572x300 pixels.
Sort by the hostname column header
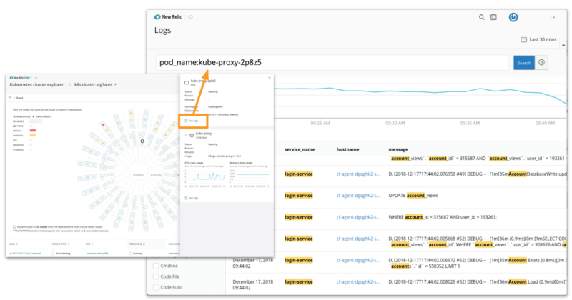tap(347, 149)
